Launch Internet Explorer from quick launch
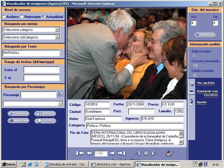The height and width of the screenshot is (168, 224). pos(30,164)
